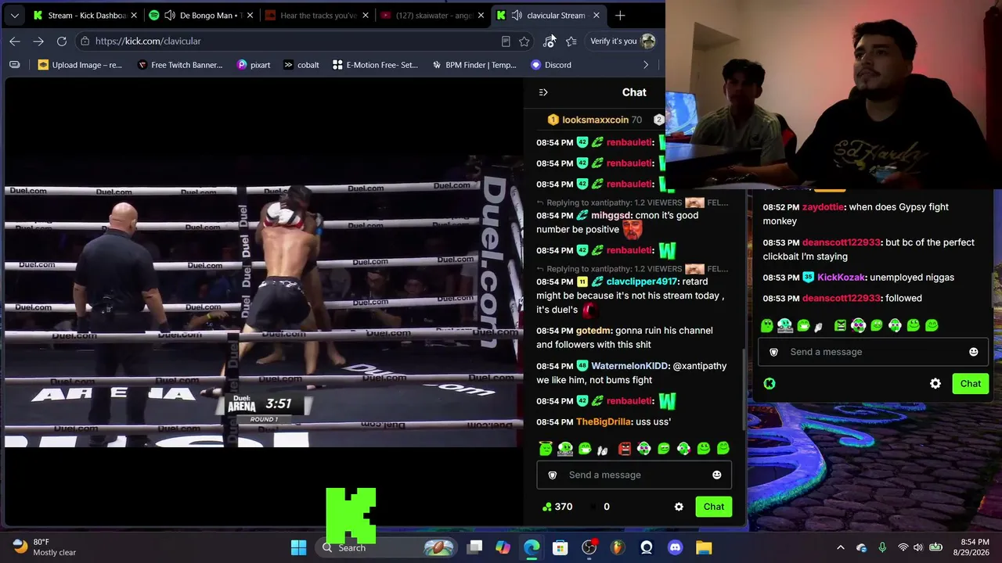Close the Stream - Kick Dashboard tab
The height and width of the screenshot is (563, 1002).
point(134,15)
